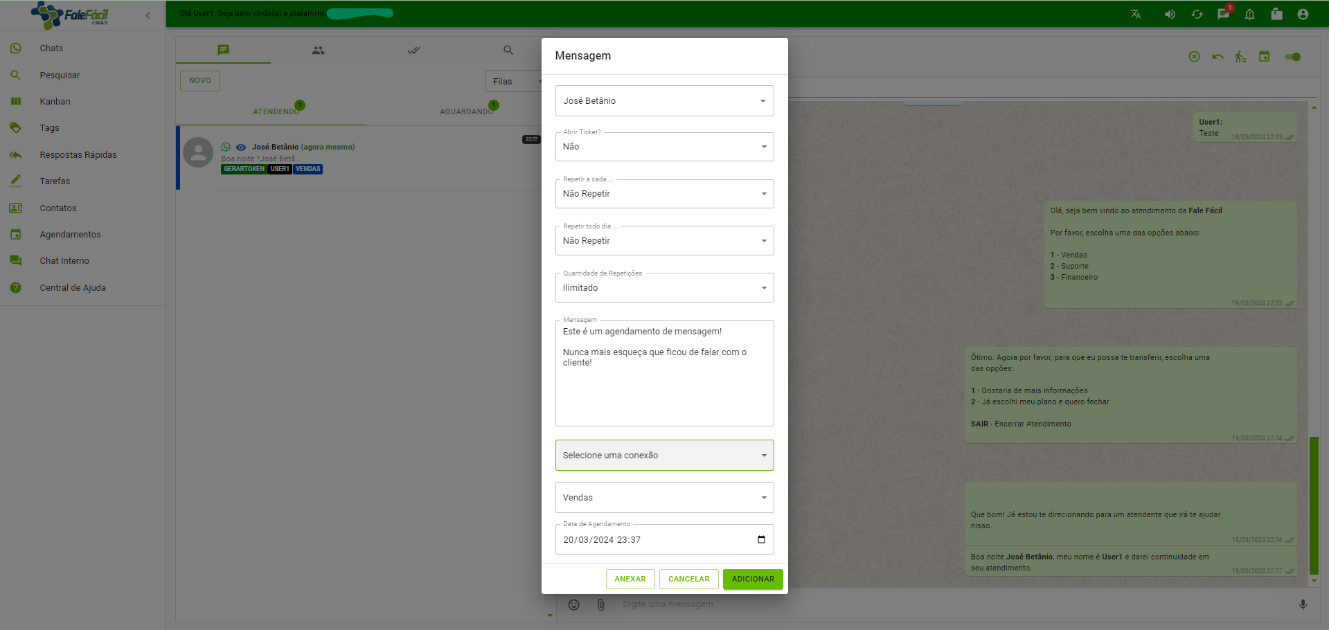This screenshot has width=1329, height=630.
Task: Open the emoji picker icon
Action: click(x=573, y=604)
